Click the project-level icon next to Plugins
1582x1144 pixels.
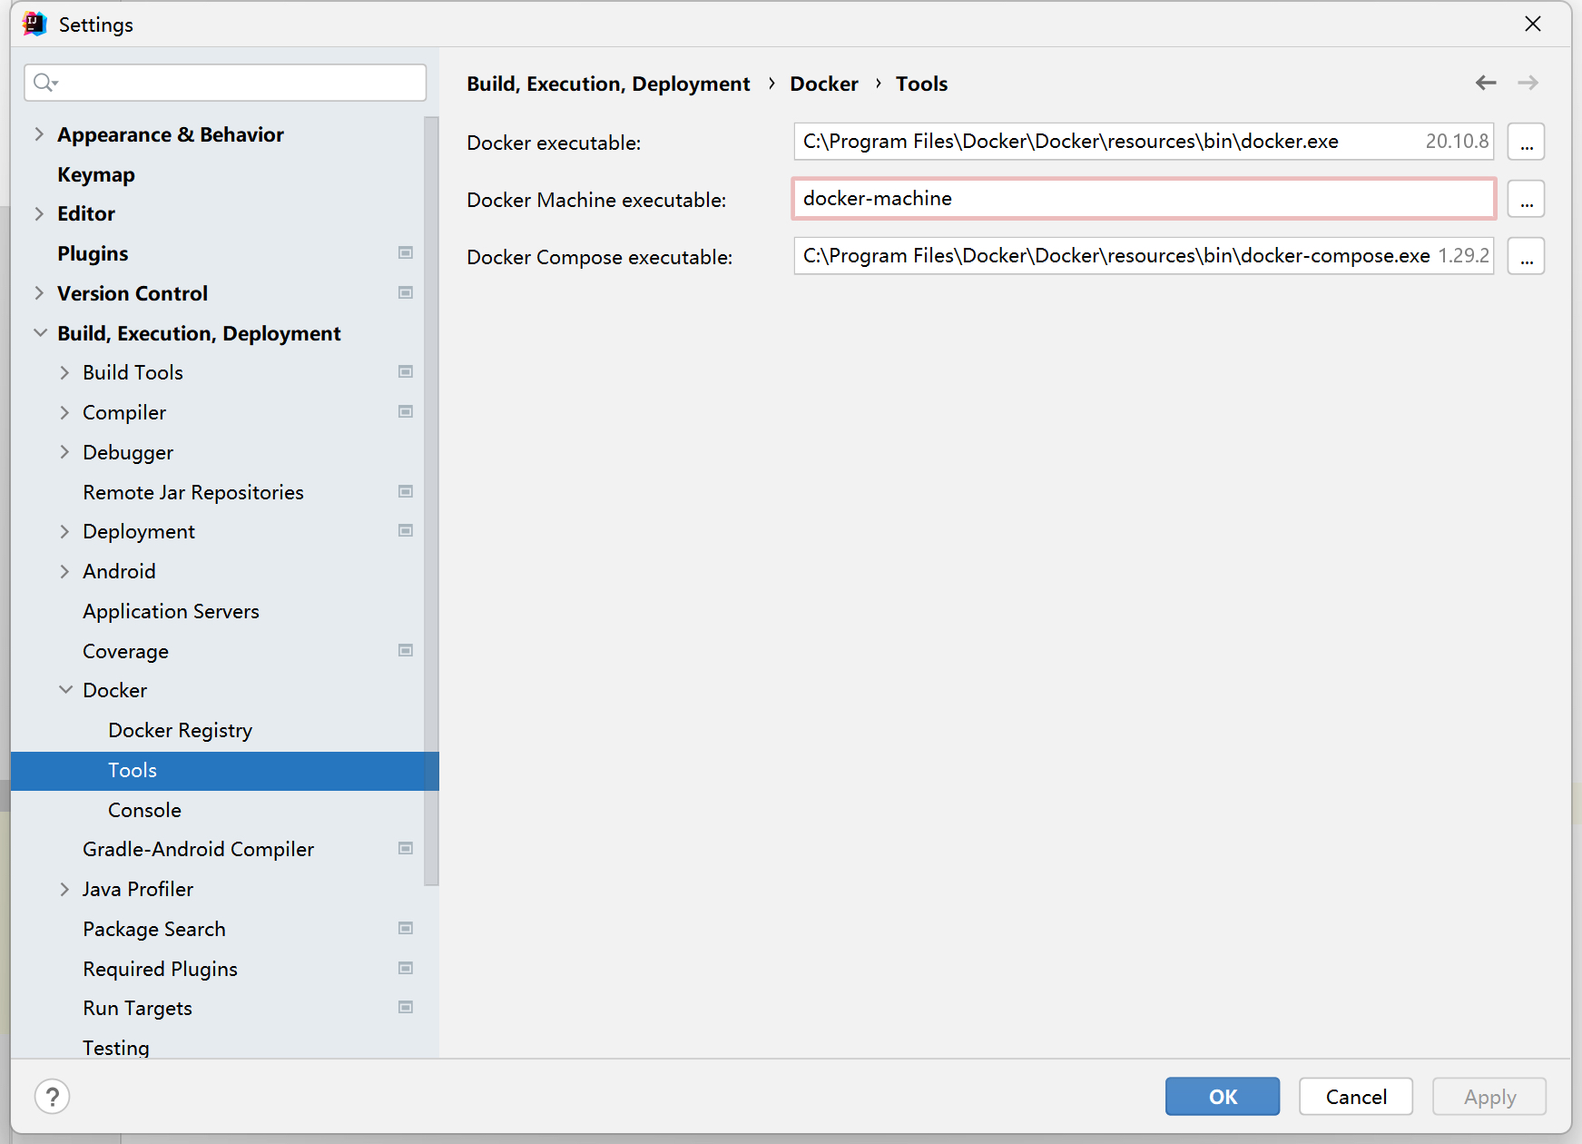click(406, 252)
